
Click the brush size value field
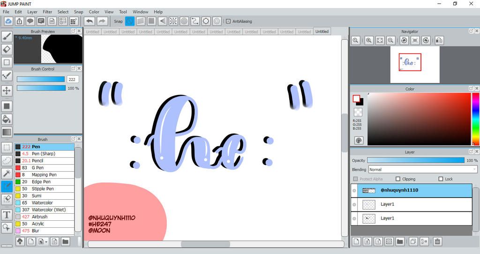click(73, 79)
